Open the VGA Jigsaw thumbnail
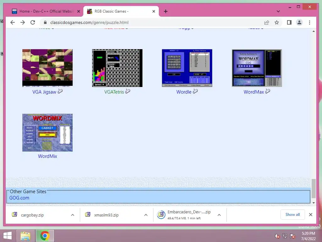The width and height of the screenshot is (322, 242). coord(47,68)
